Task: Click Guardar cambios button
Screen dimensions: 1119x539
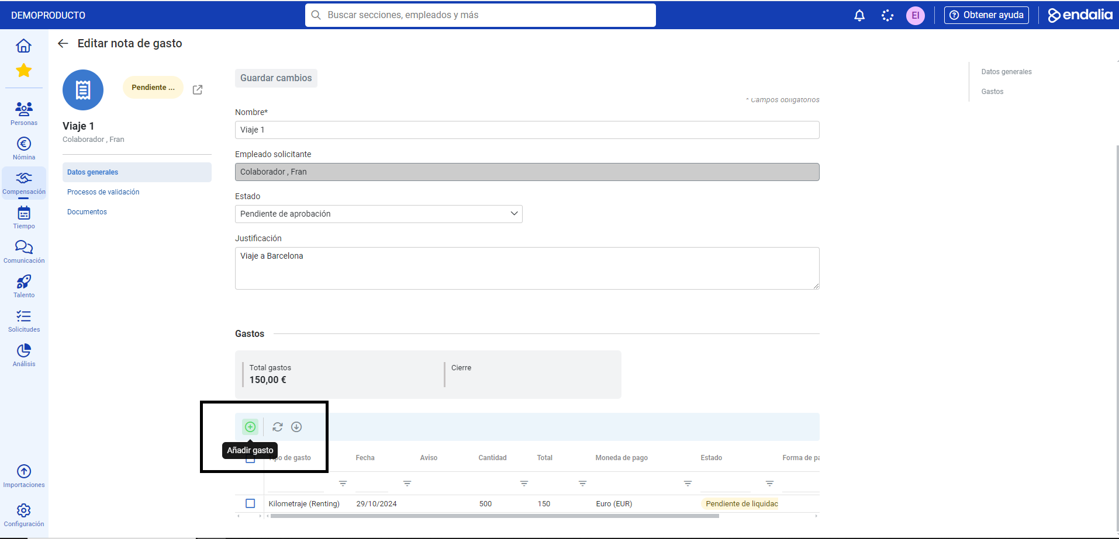Action: coord(276,78)
